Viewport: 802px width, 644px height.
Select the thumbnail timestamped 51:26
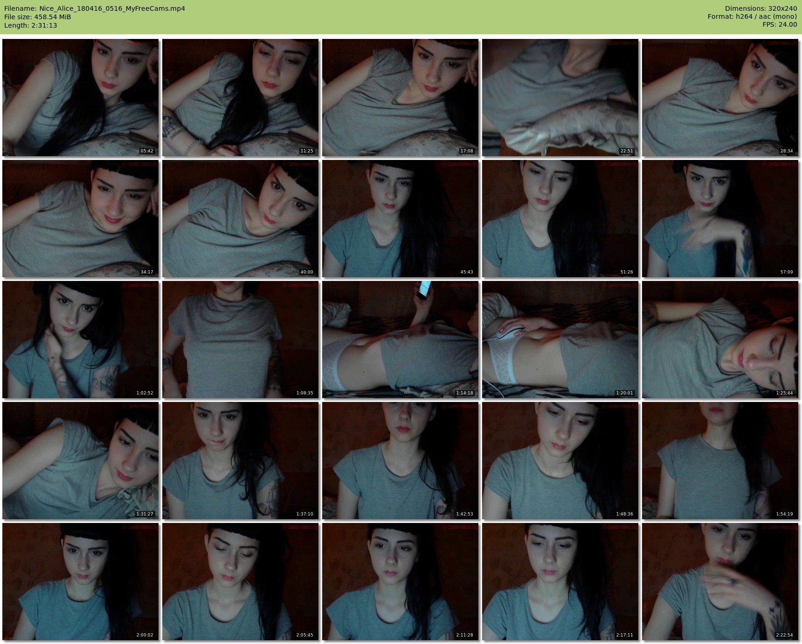pos(560,219)
